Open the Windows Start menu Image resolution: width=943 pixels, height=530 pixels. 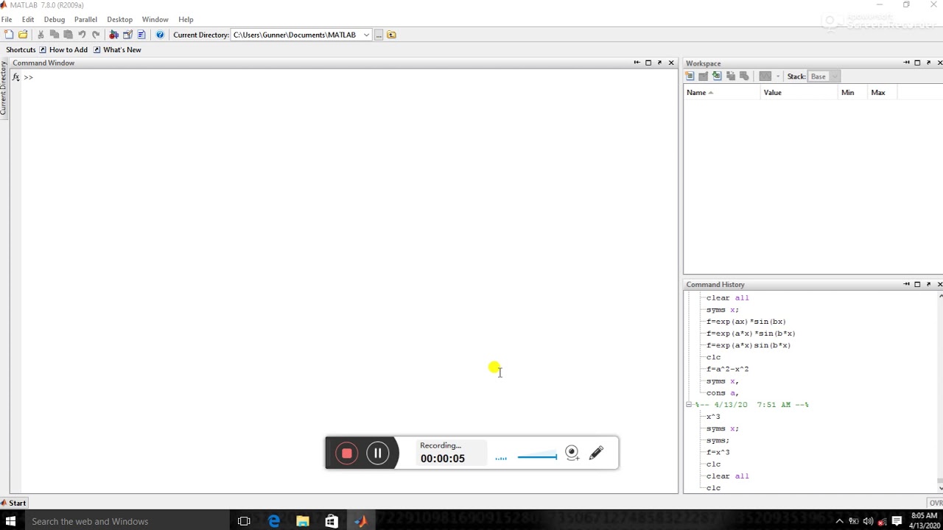coord(10,521)
